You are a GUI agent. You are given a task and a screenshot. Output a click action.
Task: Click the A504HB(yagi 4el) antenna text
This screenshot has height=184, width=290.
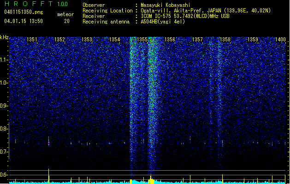point(163,22)
